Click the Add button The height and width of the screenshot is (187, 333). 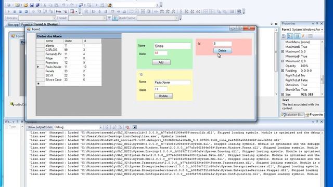click(x=161, y=62)
